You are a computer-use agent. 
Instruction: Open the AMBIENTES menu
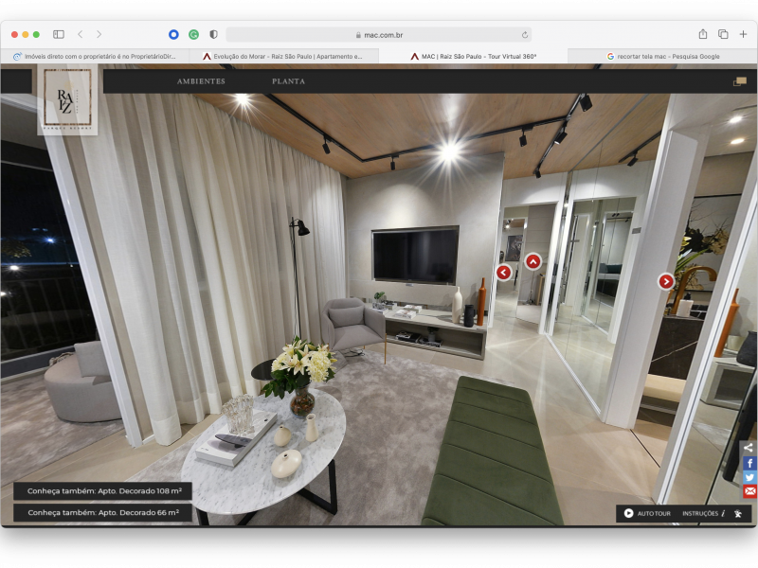(x=201, y=81)
